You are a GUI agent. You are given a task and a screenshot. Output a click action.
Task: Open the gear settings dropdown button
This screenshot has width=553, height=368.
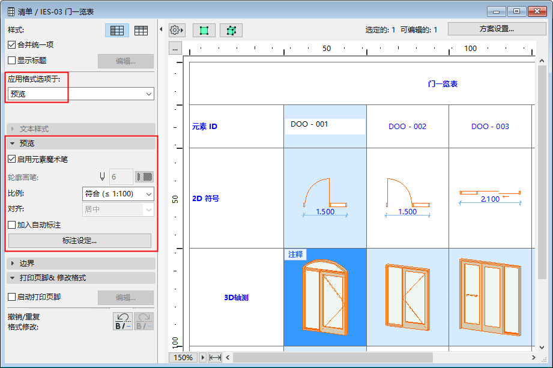pos(177,30)
